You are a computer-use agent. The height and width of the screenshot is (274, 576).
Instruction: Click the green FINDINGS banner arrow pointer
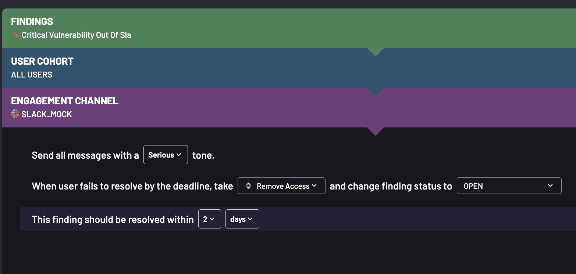pos(376,51)
